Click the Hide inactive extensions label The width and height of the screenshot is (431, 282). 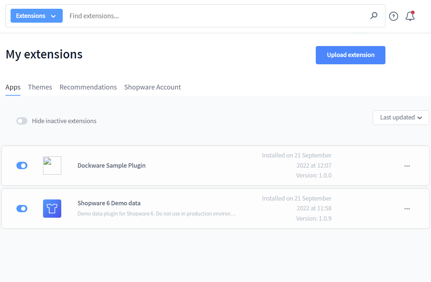click(64, 121)
